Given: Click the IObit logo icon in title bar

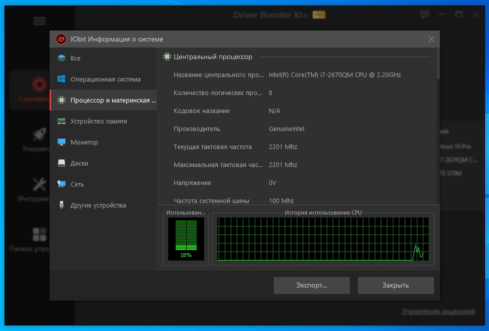Looking at the screenshot, I should 61,39.
